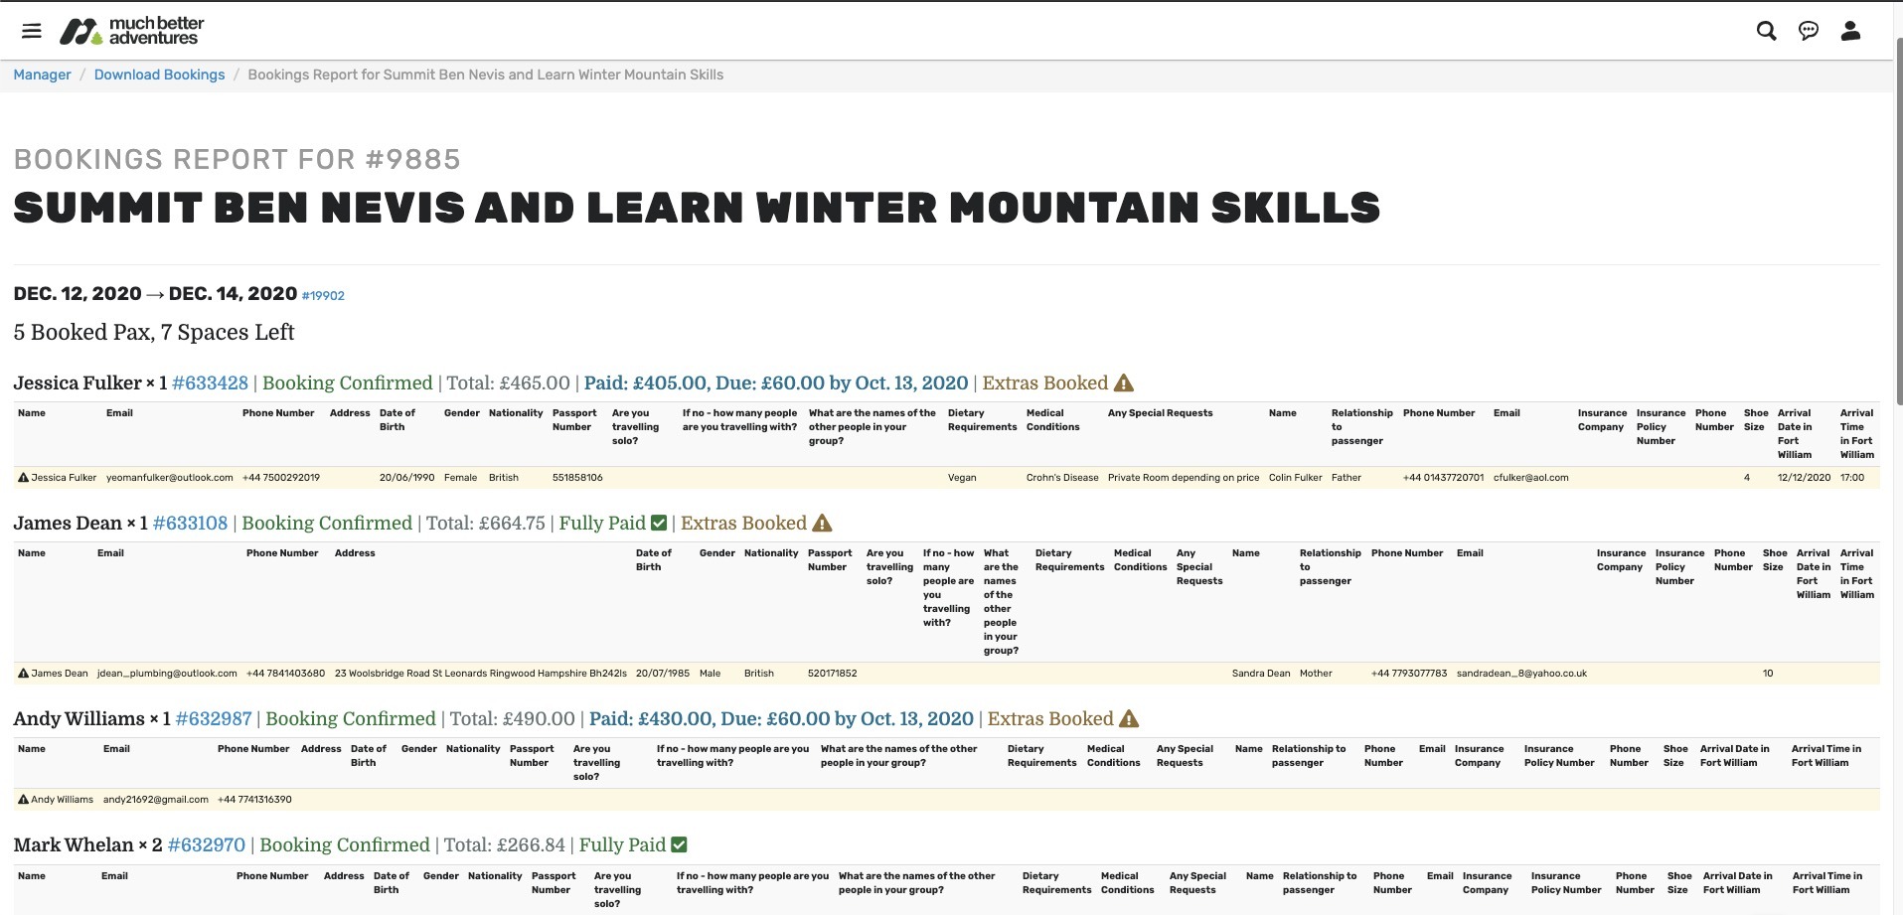Click James Dean's Fully Paid green checkmark

coord(658,524)
